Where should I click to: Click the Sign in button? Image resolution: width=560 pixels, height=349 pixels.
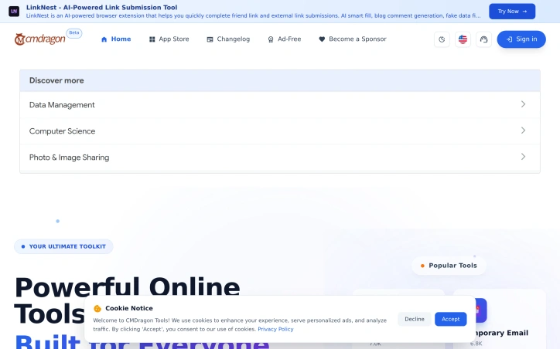pyautogui.click(x=521, y=39)
